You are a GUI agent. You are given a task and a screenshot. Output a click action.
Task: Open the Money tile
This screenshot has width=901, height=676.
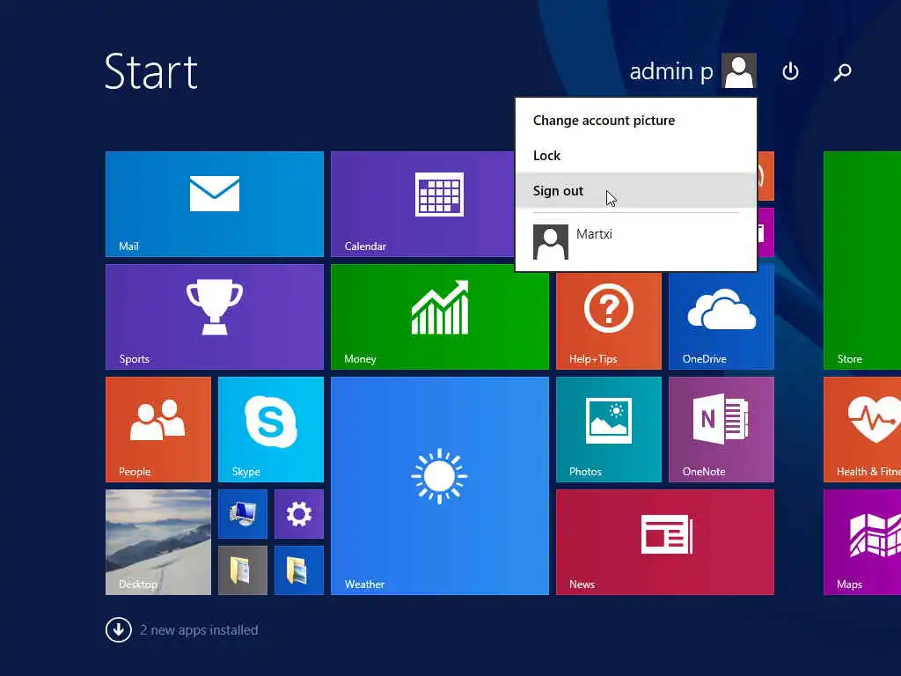440,317
